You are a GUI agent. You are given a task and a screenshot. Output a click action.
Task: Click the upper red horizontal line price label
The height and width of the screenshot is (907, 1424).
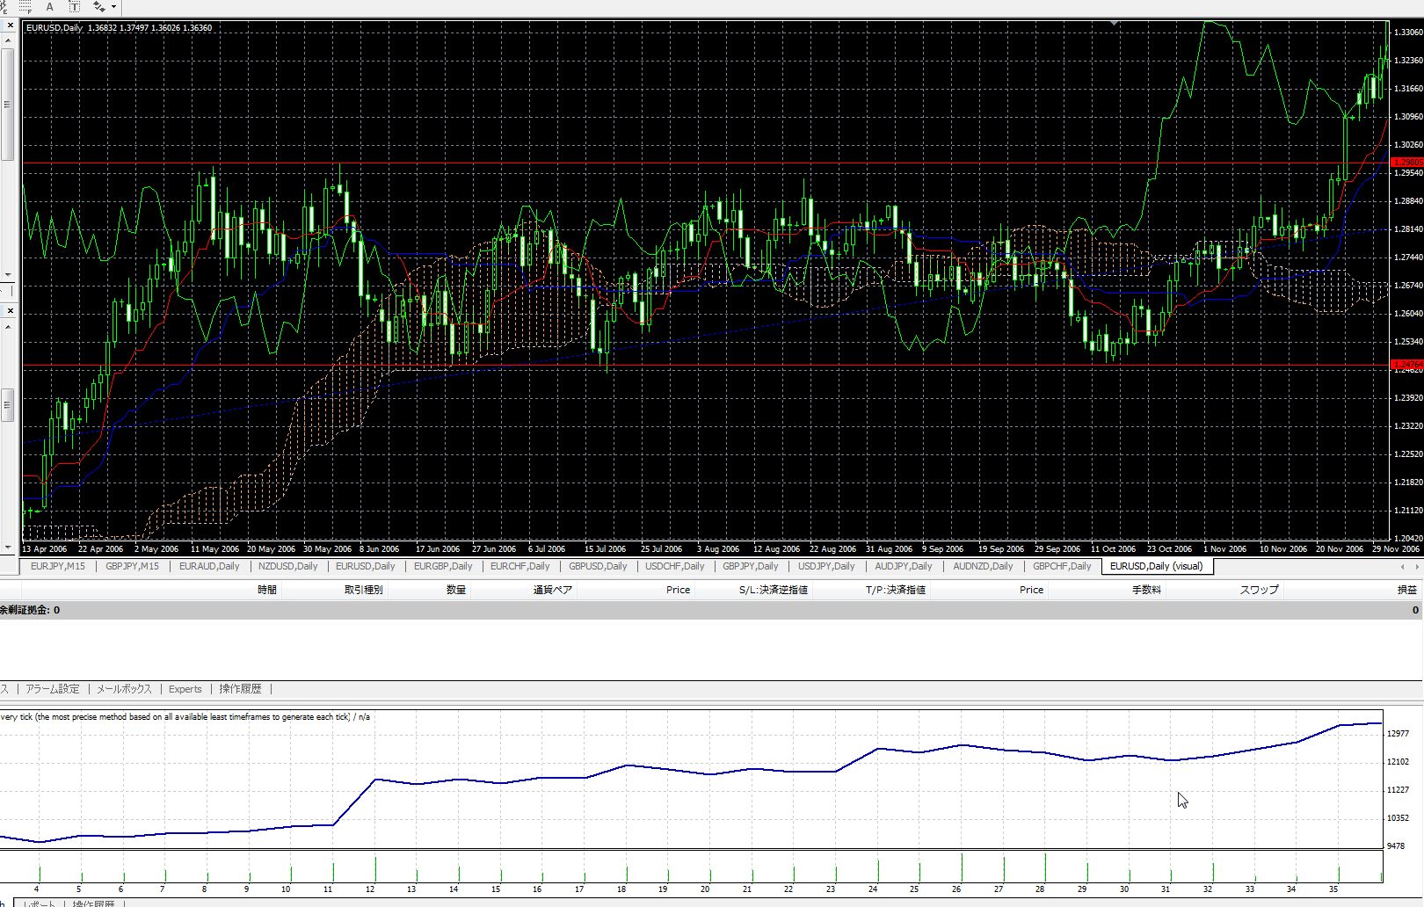(1407, 163)
